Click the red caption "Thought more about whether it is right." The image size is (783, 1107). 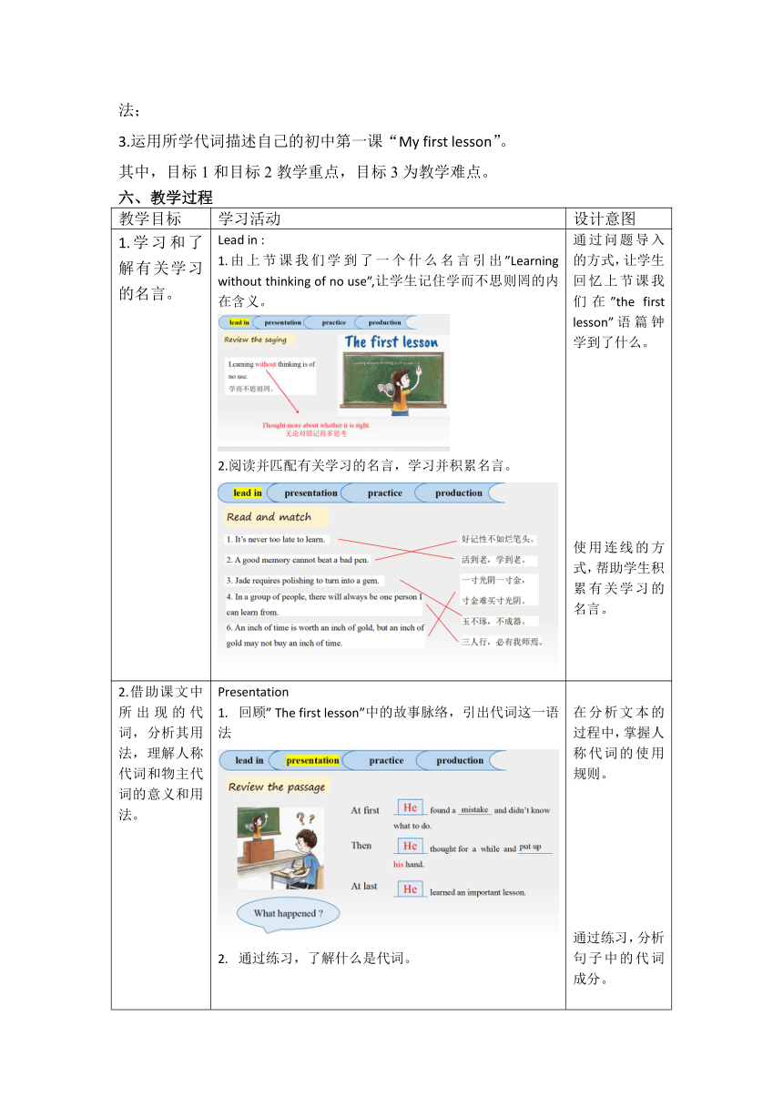[x=317, y=425]
